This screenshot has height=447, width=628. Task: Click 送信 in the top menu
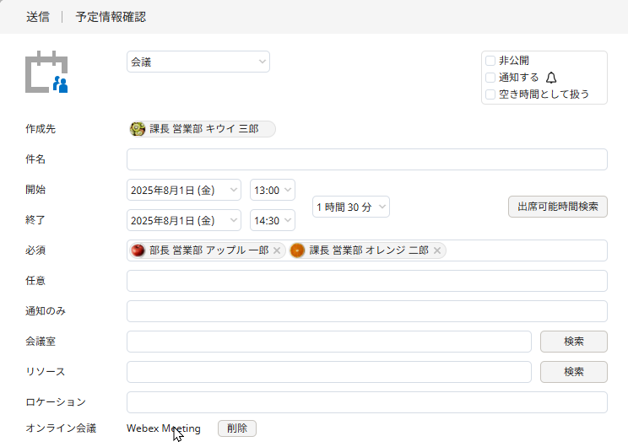point(38,17)
